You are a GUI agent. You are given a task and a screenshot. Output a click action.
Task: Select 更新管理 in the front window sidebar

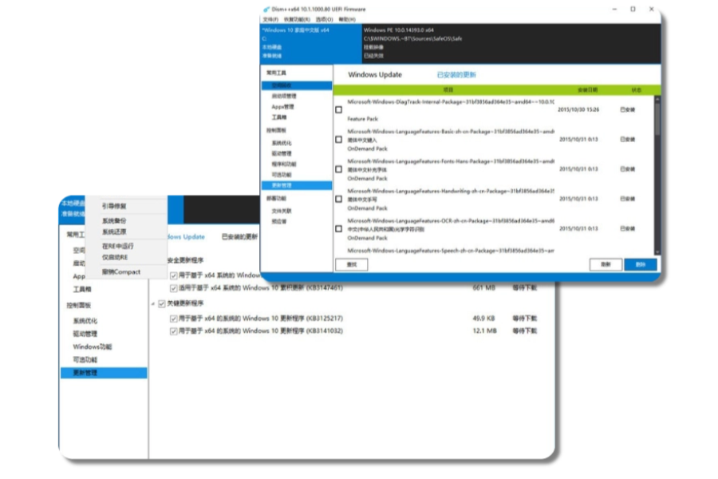[x=297, y=185]
